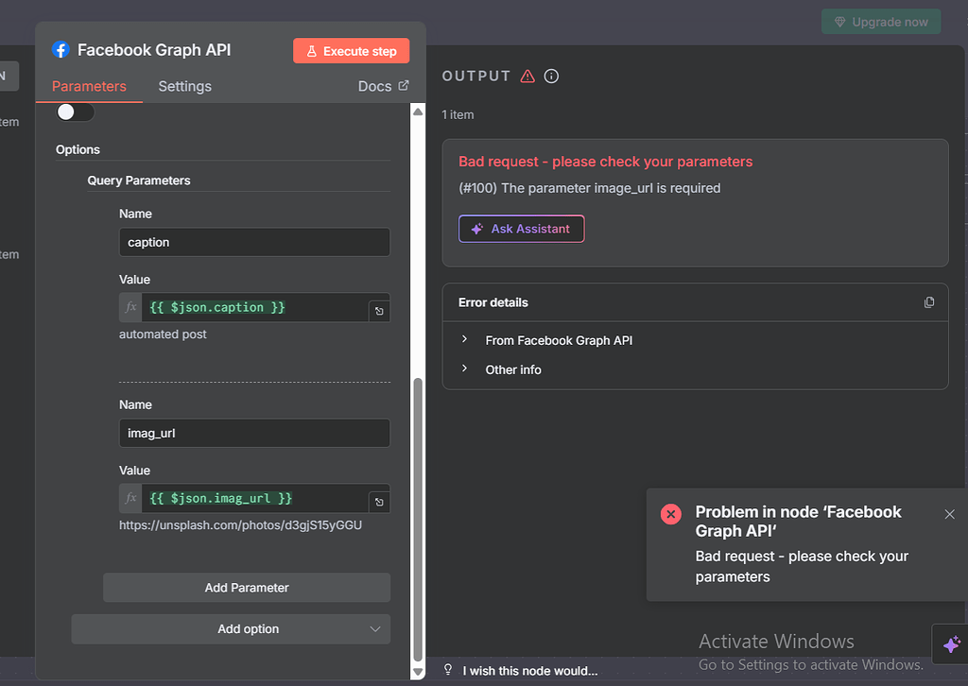Click the output error warning triangle icon
This screenshot has height=686, width=968.
pos(527,77)
